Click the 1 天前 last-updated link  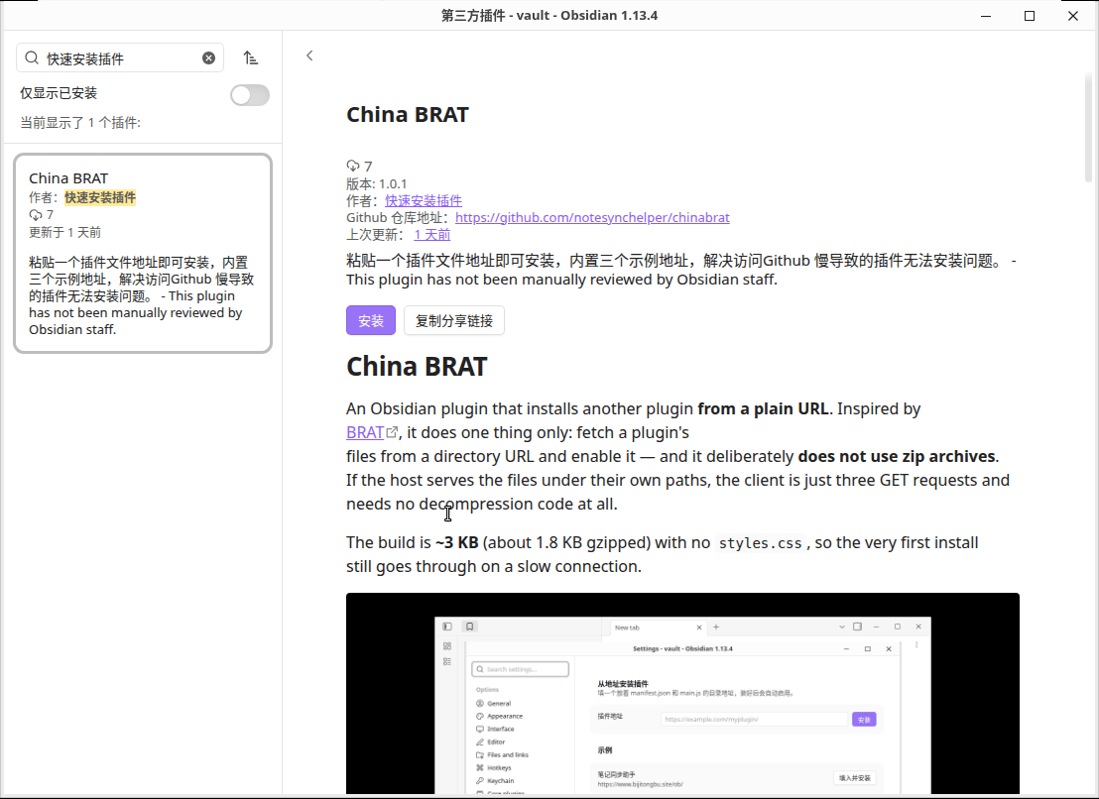click(x=432, y=235)
